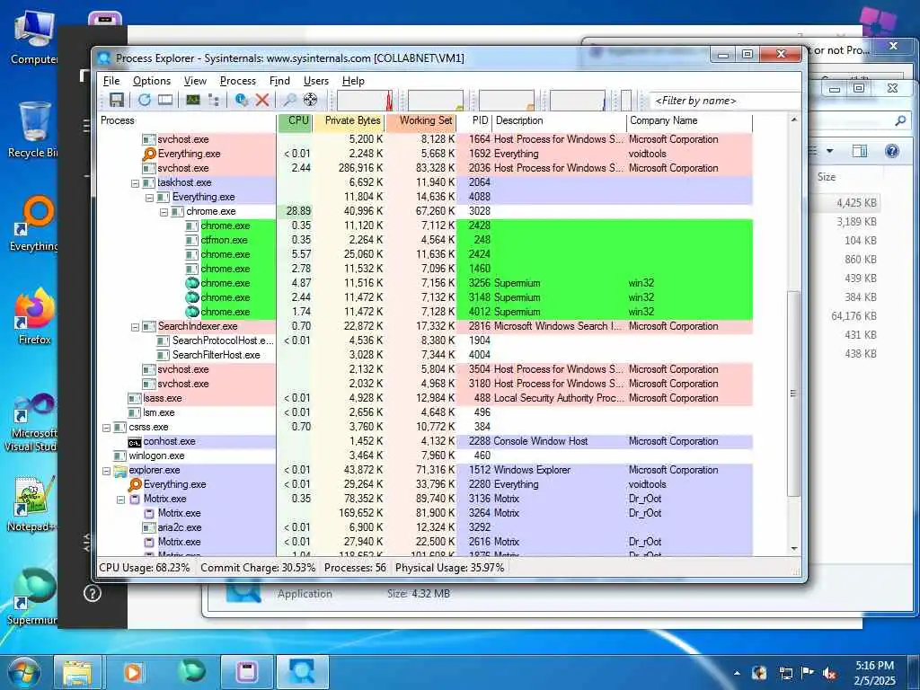Click the Everything.exe icon on PID 1692 row
The width and height of the screenshot is (920, 690).
pos(149,154)
